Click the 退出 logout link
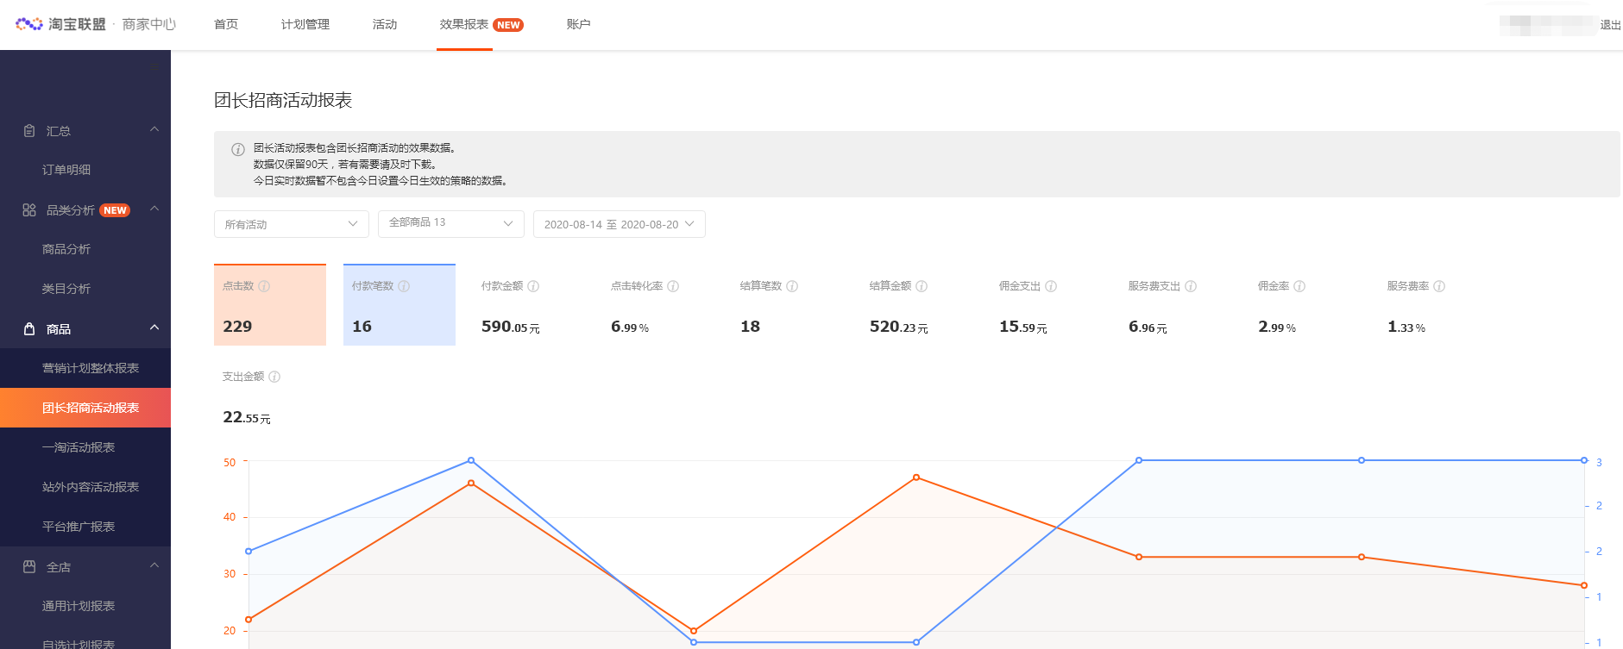Screen dimensions: 1623x649 pyautogui.click(x=1610, y=25)
